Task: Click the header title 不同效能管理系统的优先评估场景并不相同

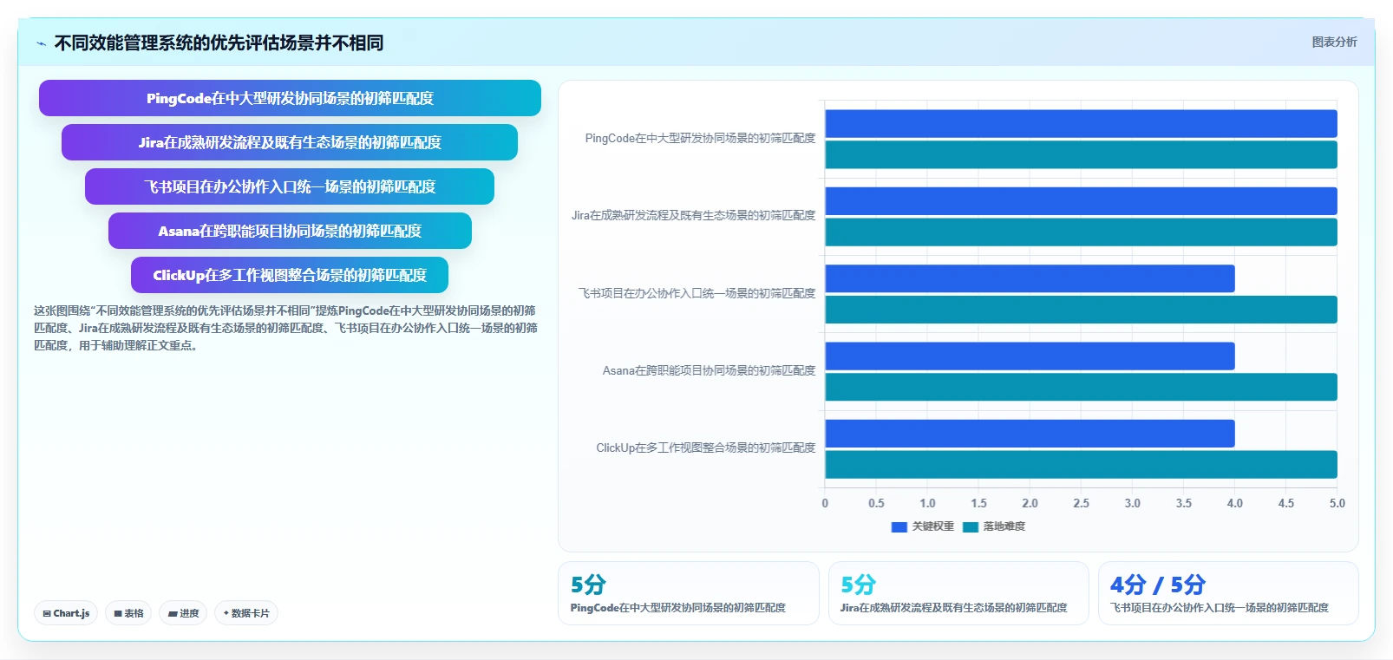Action: 219,42
